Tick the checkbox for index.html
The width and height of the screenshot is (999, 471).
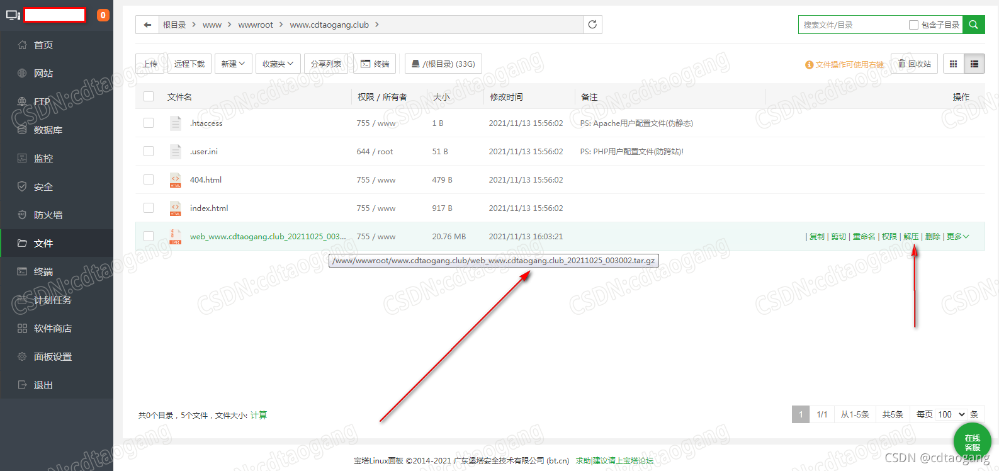click(149, 208)
